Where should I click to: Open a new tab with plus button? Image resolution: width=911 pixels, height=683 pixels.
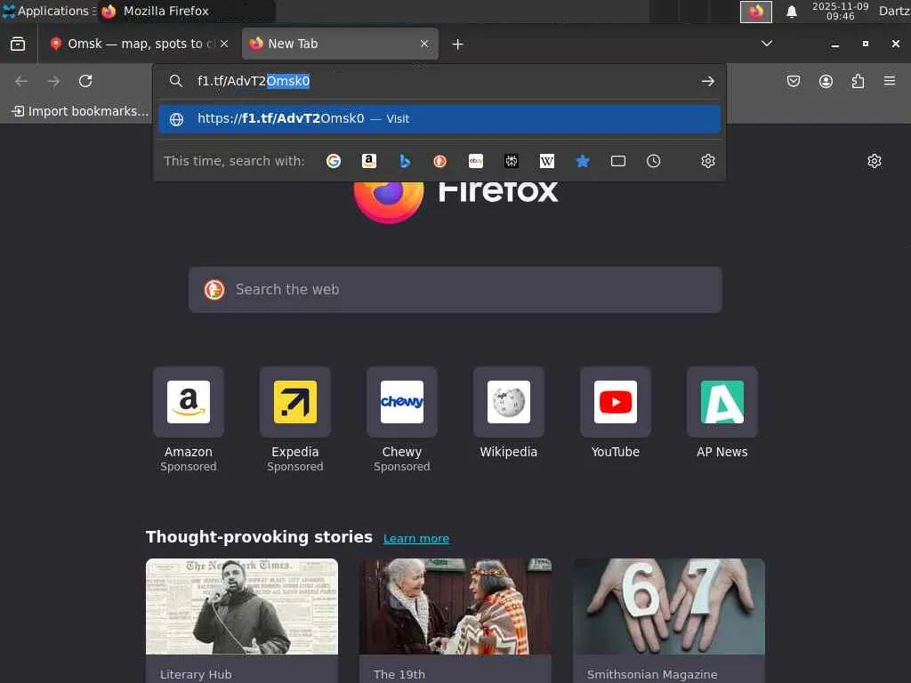[x=458, y=44]
